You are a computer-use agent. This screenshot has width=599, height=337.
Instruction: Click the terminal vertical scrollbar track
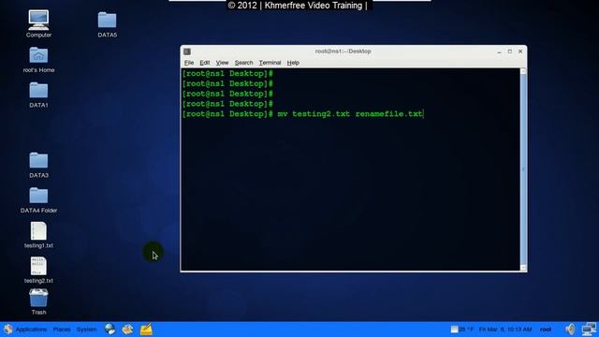click(x=523, y=169)
